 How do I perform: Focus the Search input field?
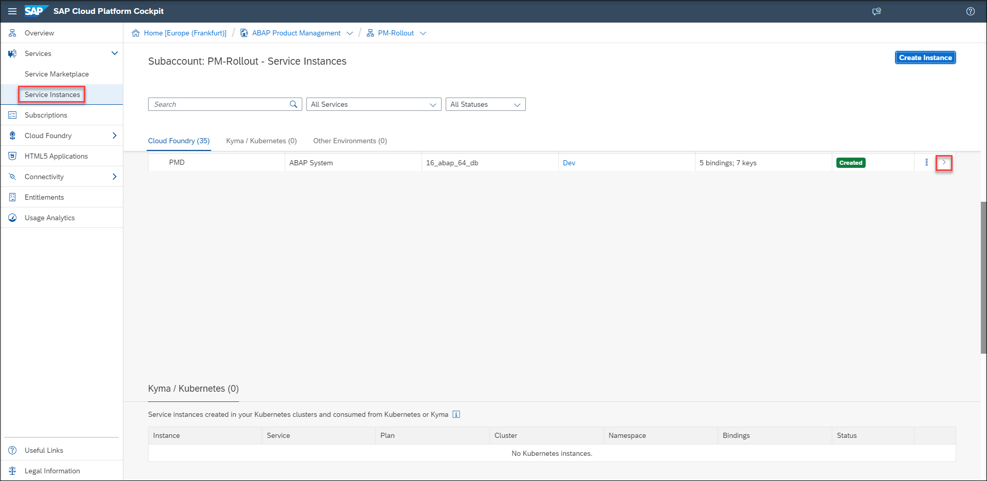(x=225, y=104)
